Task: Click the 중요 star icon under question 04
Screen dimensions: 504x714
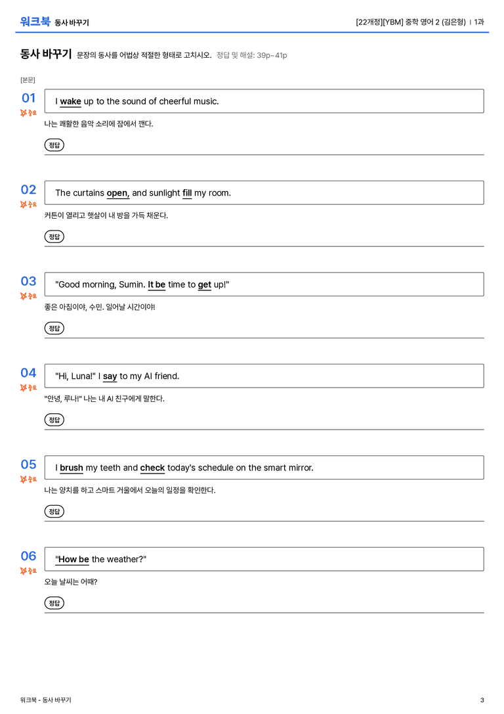Action: click(28, 388)
